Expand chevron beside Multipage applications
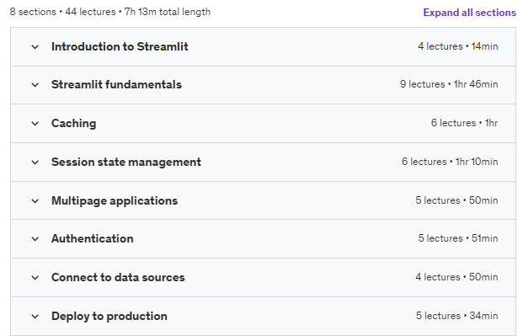Image resolution: width=523 pixels, height=336 pixels. click(x=35, y=201)
